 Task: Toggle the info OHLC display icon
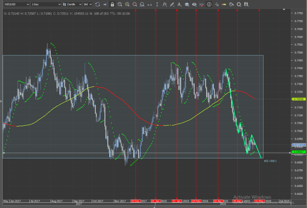tap(209, 4)
